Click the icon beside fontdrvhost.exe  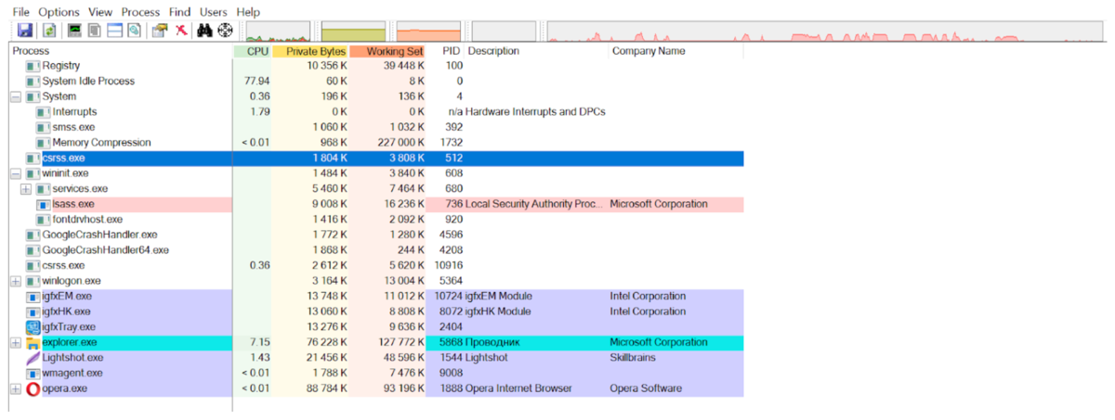tap(43, 220)
